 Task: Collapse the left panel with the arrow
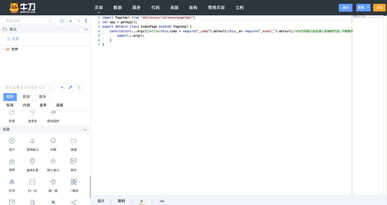pos(86,21)
